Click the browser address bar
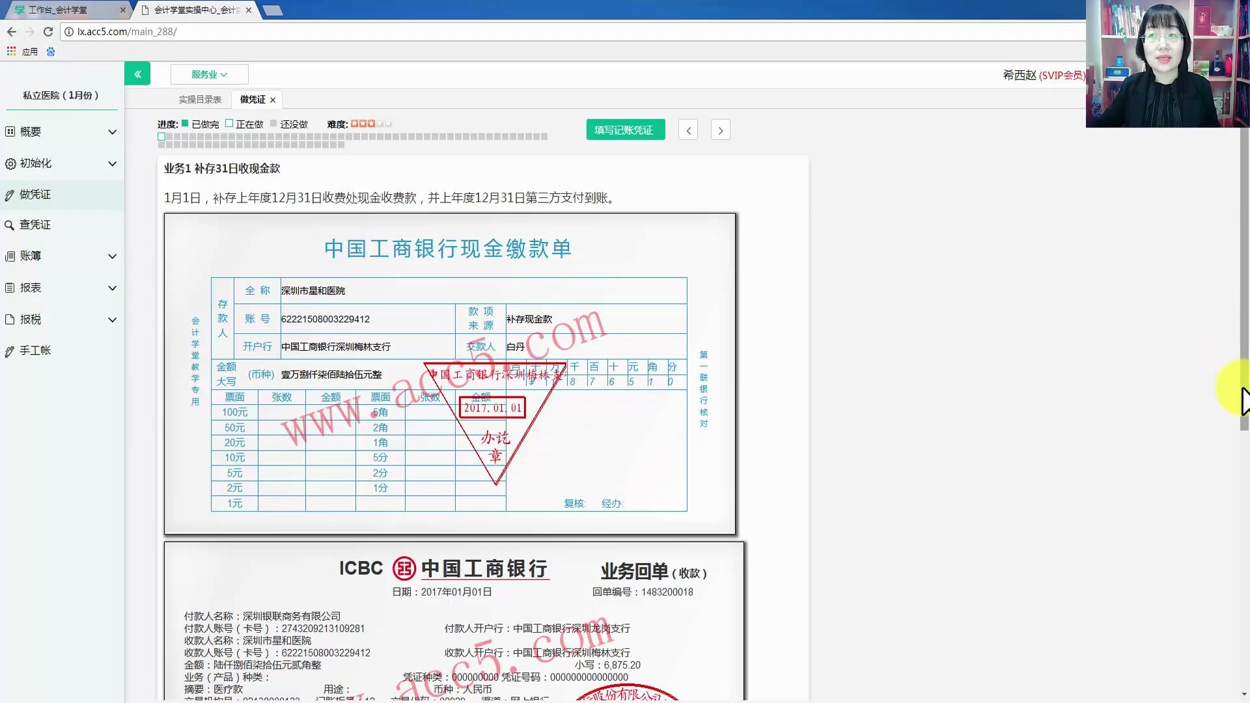1250x703 pixels. click(x=573, y=31)
